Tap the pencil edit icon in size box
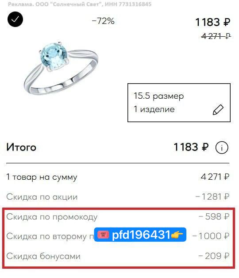This screenshot has width=239, height=278. 218,110
